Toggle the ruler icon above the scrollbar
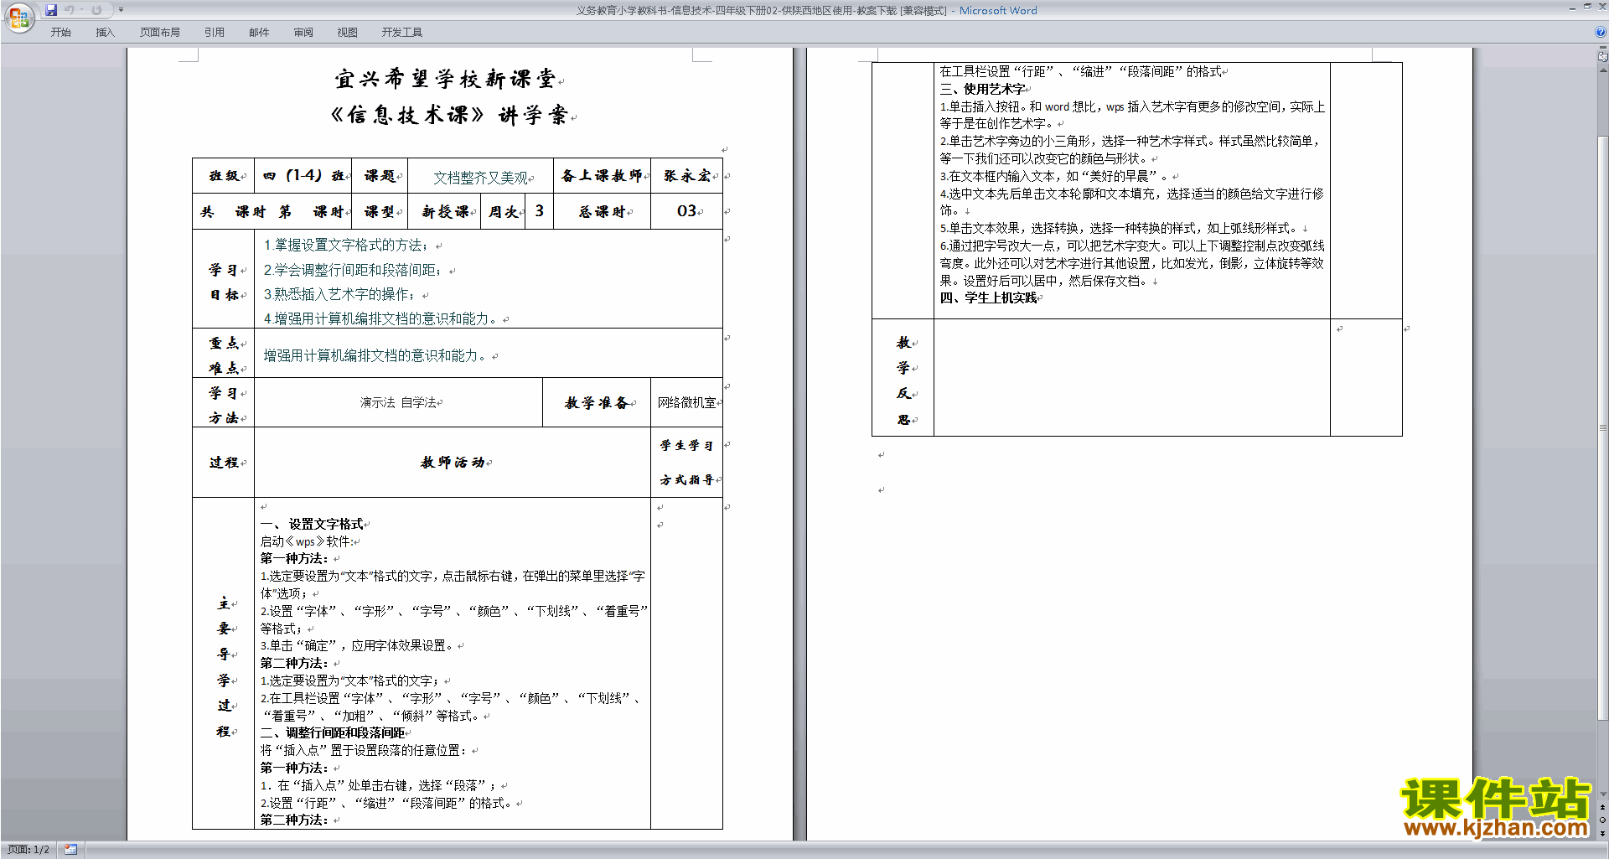The image size is (1609, 859). (1603, 57)
